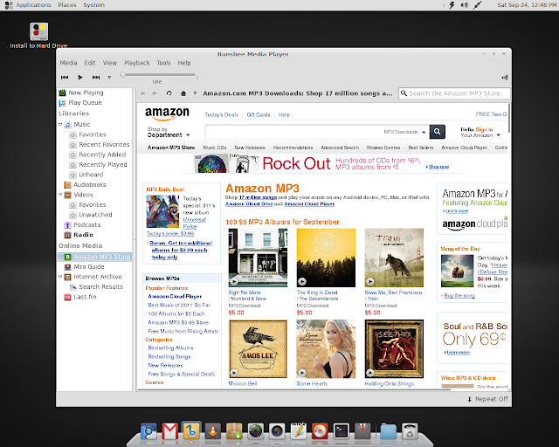
Task: Open Install to Hard Drive desktop icon
Action: [x=38, y=35]
